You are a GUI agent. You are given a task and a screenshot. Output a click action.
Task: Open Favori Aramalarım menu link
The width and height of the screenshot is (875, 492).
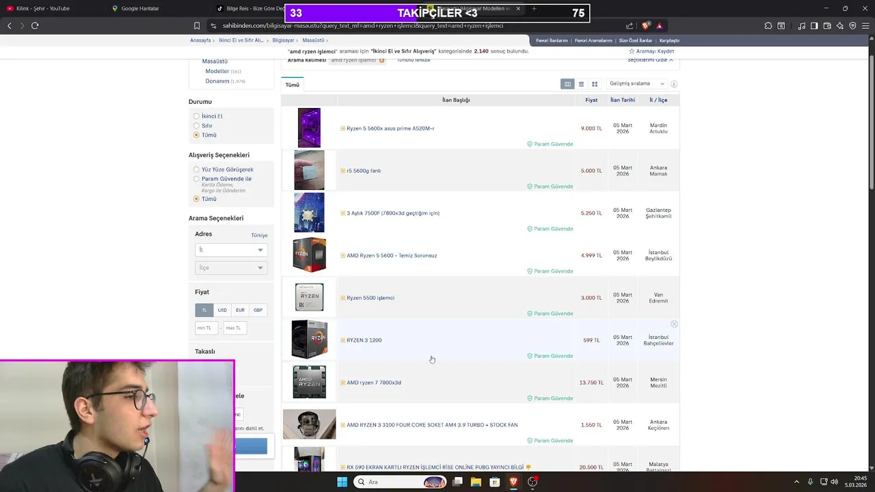(x=593, y=40)
